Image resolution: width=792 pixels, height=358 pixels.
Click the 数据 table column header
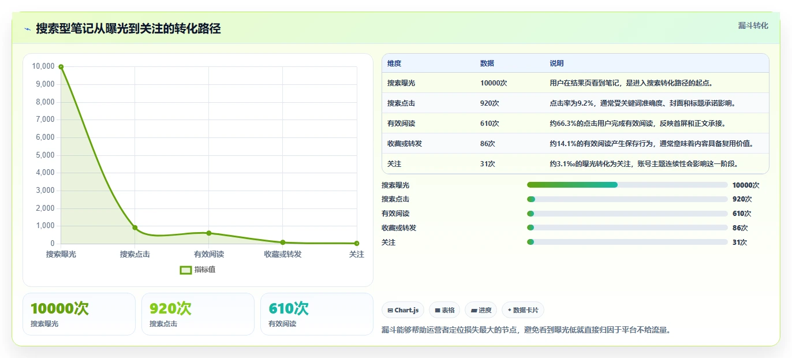[x=487, y=64]
